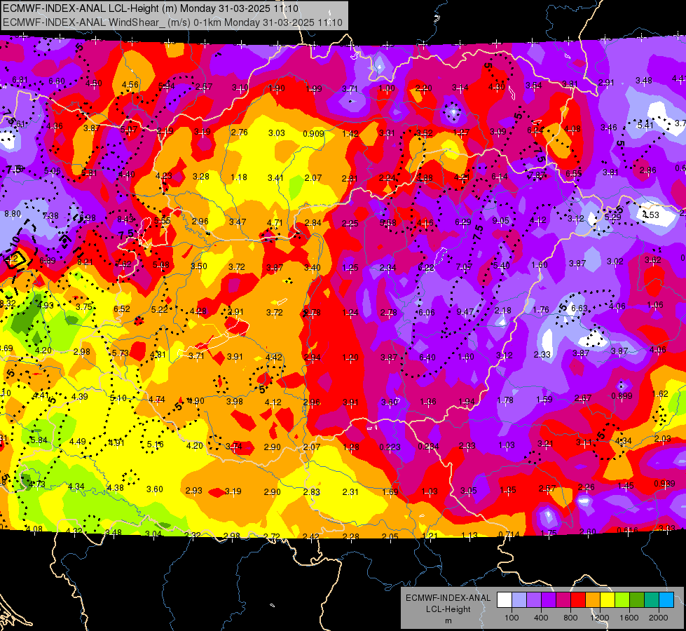Click the wind shear value 2.57 near the bottom
The width and height of the screenshot is (686, 631).
click(547, 488)
